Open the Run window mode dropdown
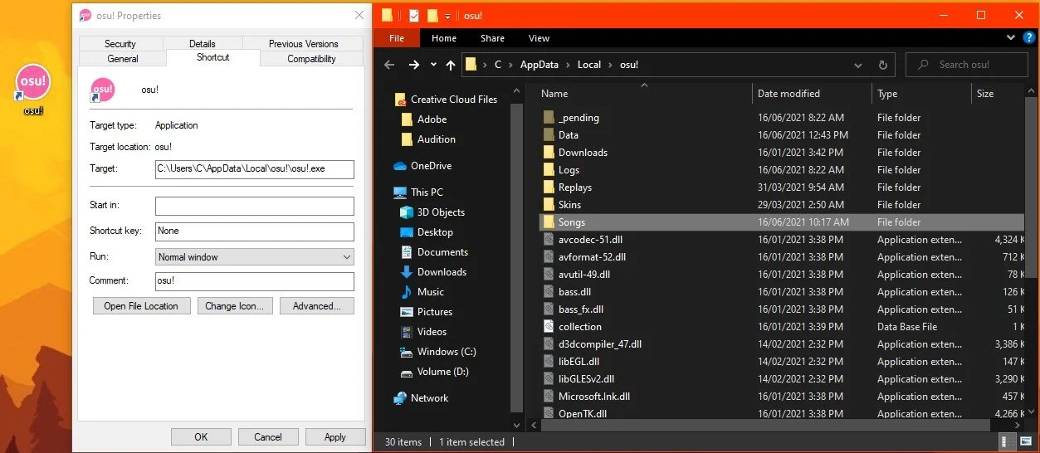The image size is (1040, 453). click(255, 257)
